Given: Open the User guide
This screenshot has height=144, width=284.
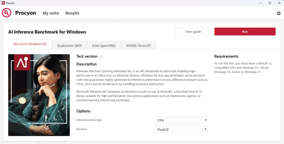Looking at the screenshot, I should pyautogui.click(x=193, y=32).
